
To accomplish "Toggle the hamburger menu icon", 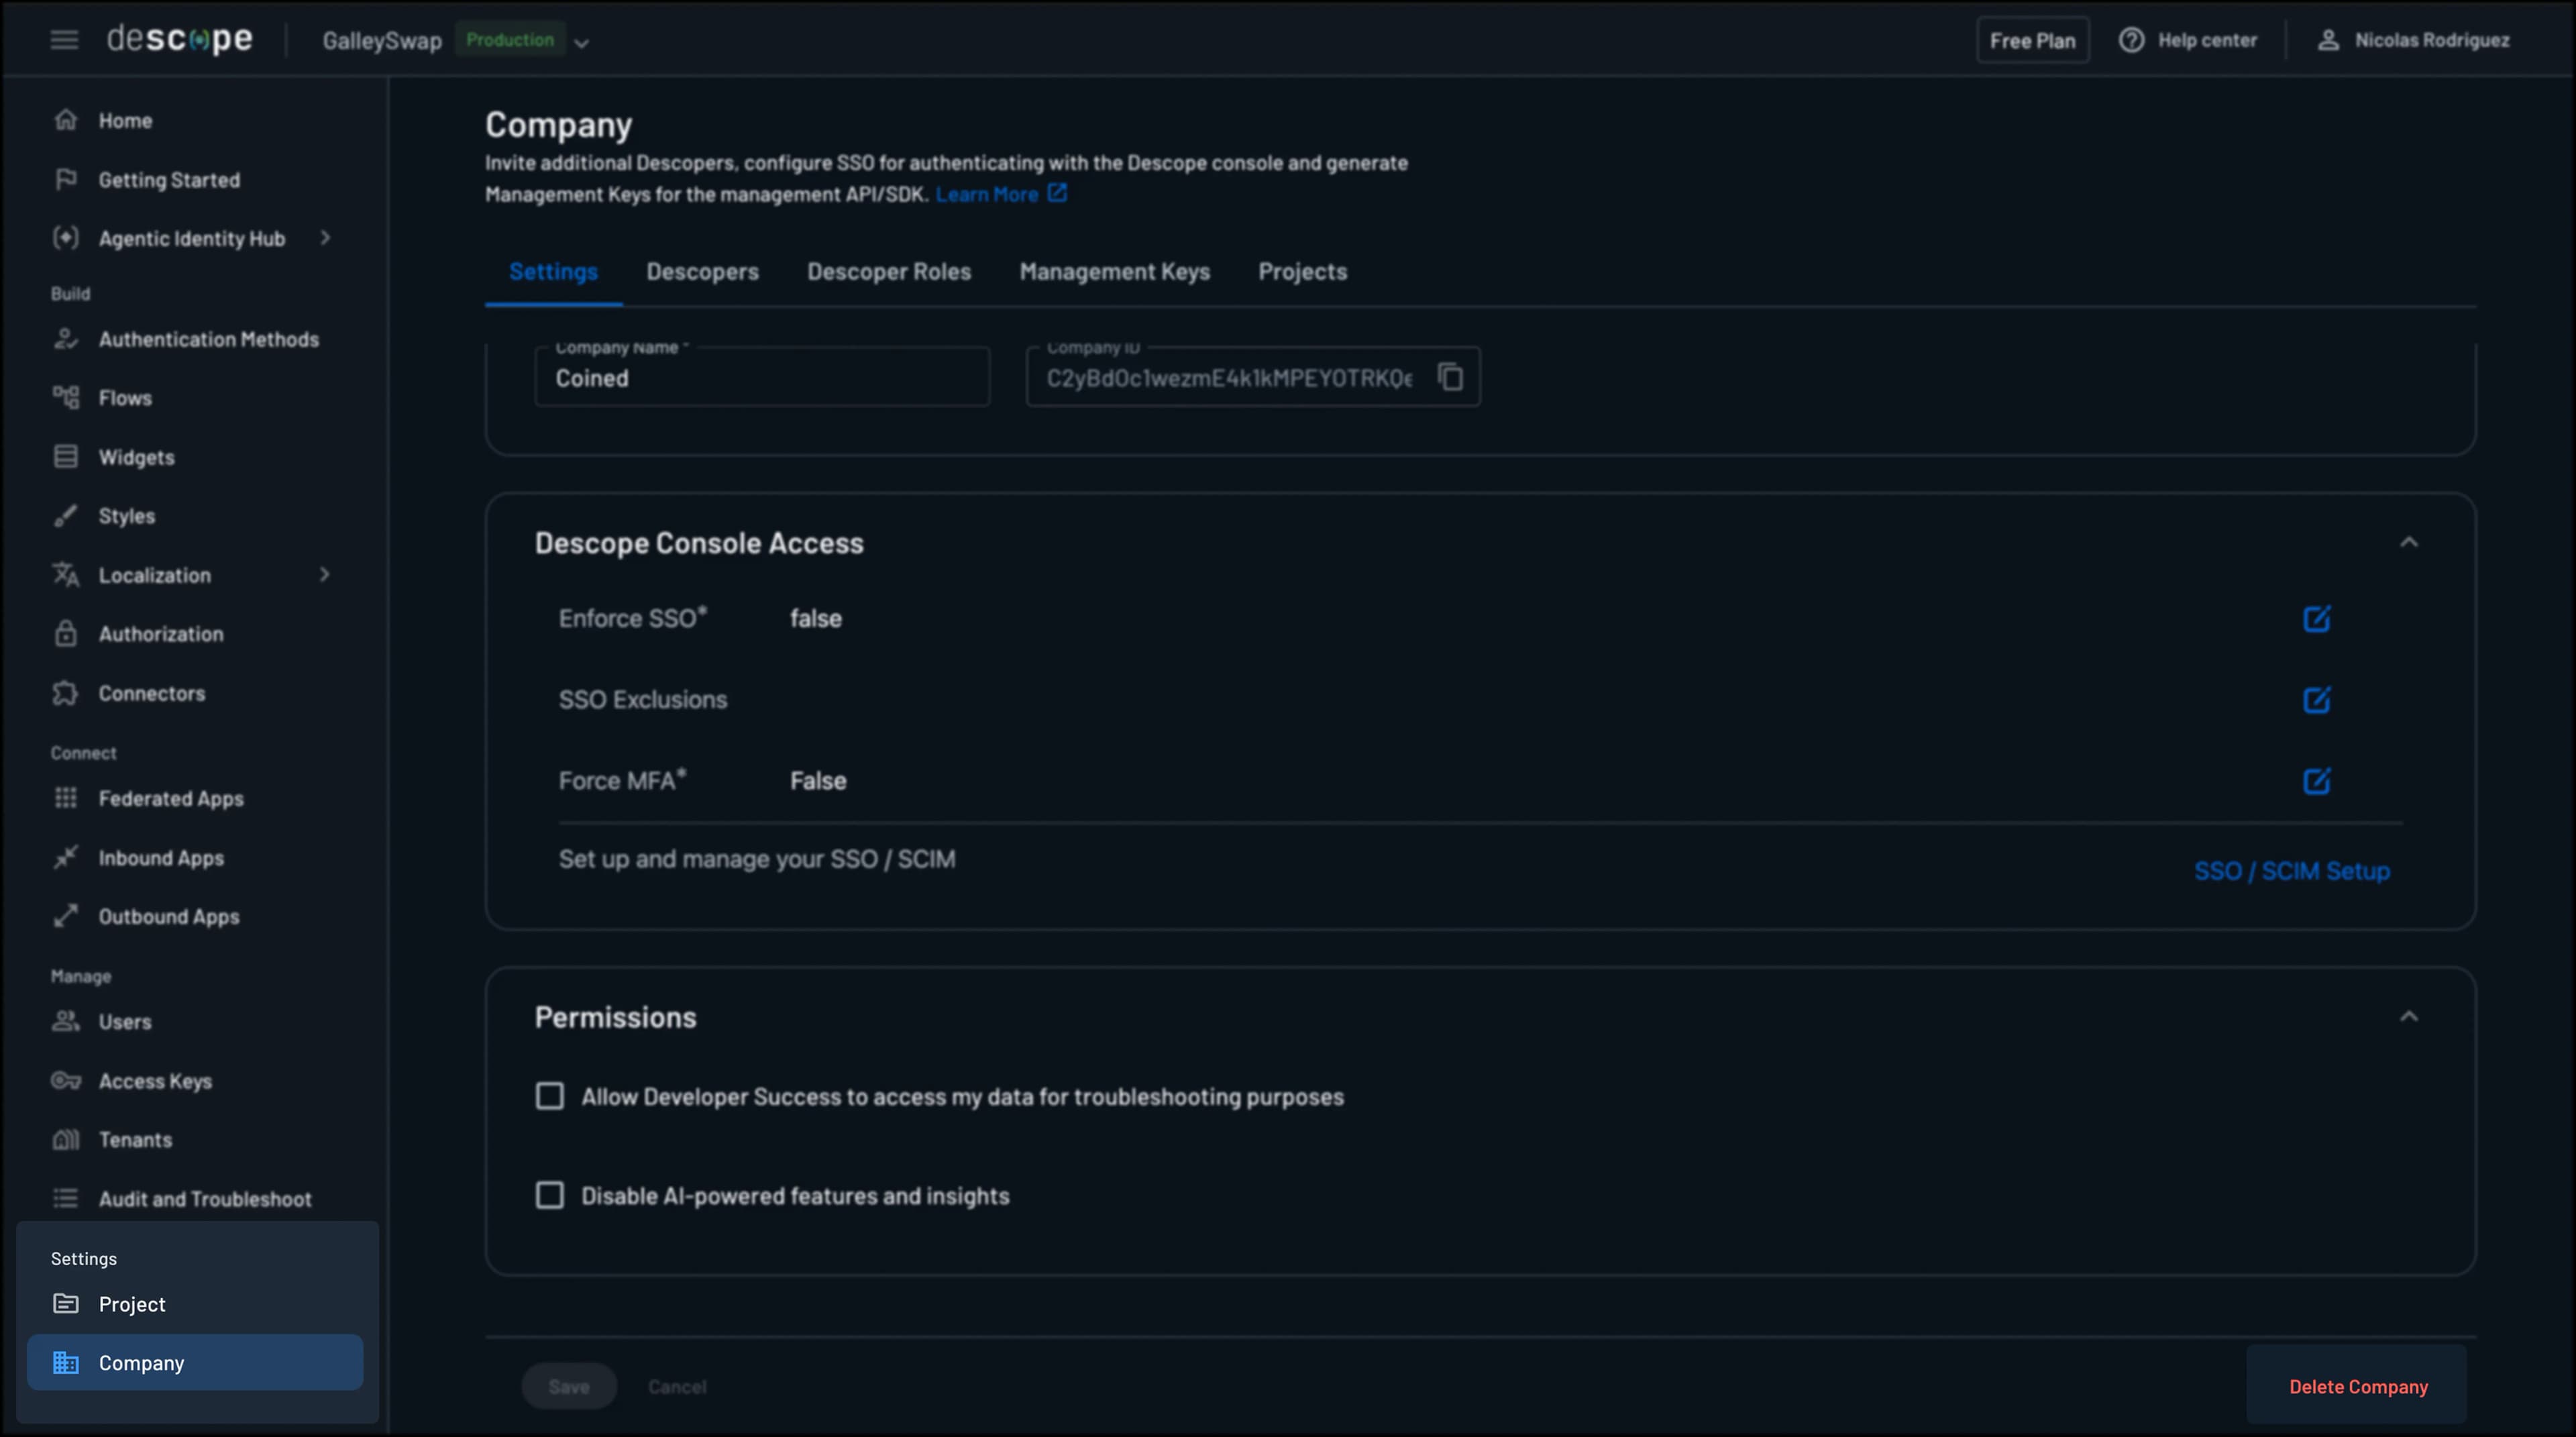I will [x=64, y=40].
